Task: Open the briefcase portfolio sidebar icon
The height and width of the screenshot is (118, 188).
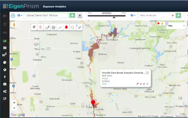Action: coord(5,84)
